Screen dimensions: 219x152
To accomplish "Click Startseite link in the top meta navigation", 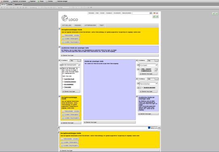I will click(x=91, y=13).
